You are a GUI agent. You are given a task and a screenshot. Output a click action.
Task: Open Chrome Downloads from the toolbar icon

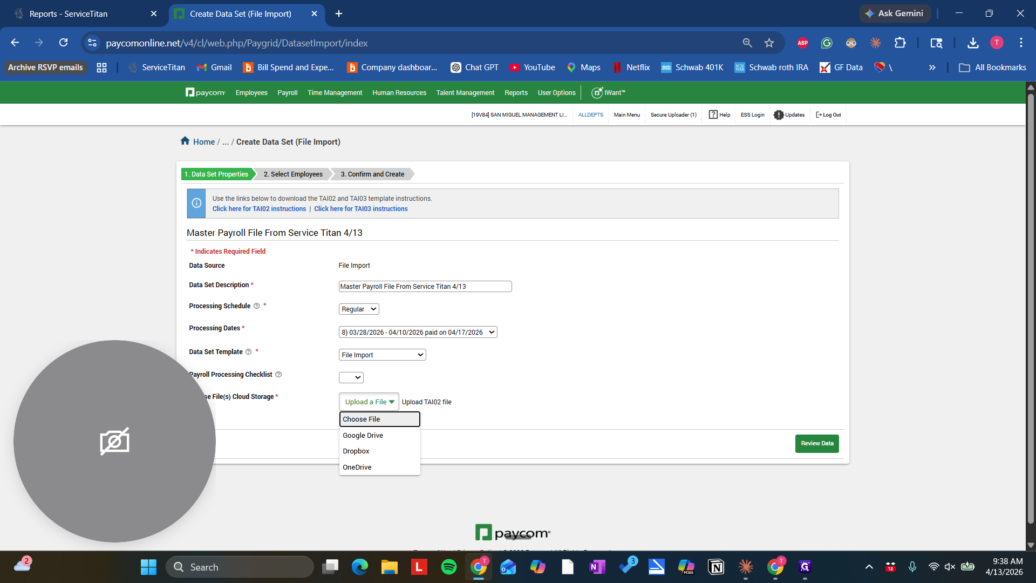point(972,43)
